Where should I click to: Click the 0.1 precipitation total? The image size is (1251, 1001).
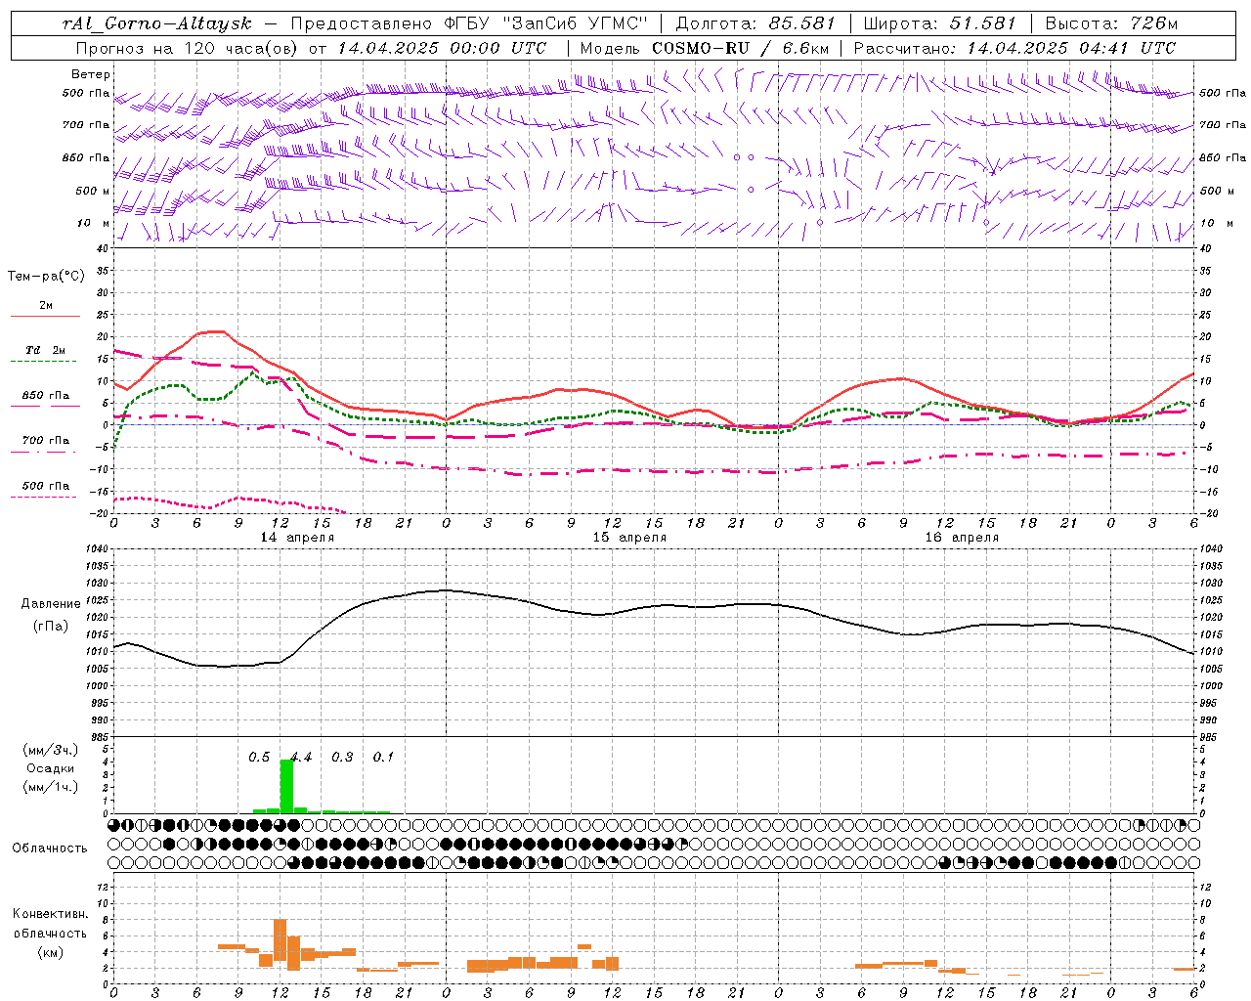click(383, 758)
